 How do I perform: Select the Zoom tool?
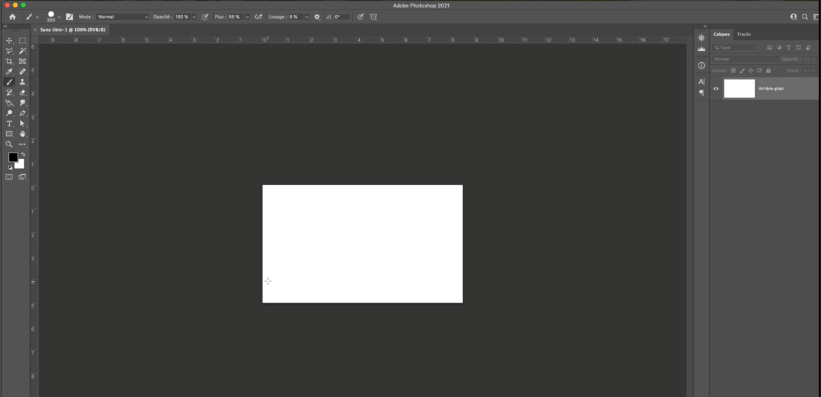tap(10, 144)
